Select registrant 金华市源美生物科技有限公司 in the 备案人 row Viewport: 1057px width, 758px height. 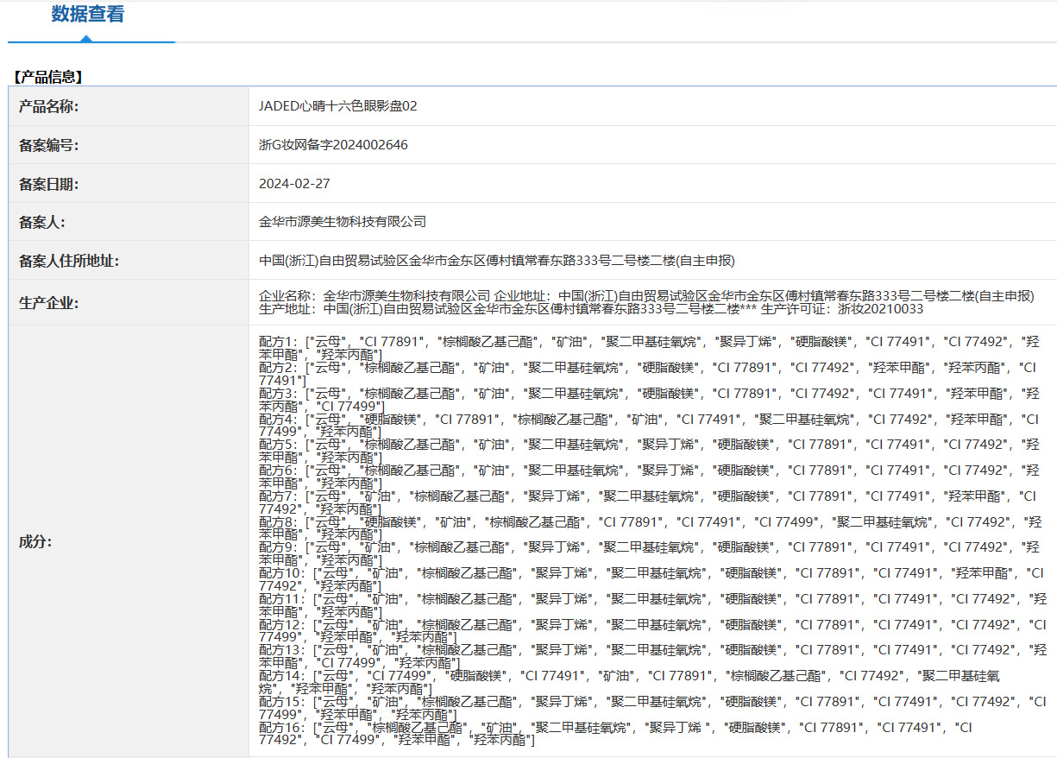pos(343,222)
